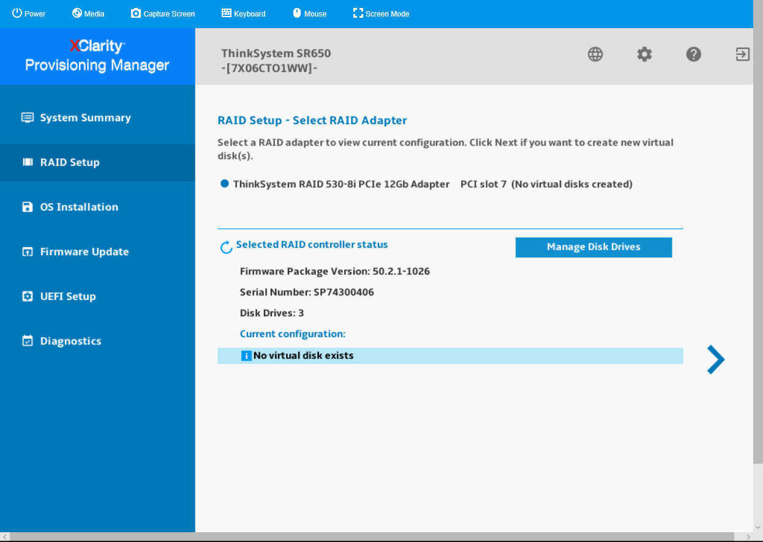The image size is (763, 542).
Task: Click the globe language icon
Action: pyautogui.click(x=595, y=54)
